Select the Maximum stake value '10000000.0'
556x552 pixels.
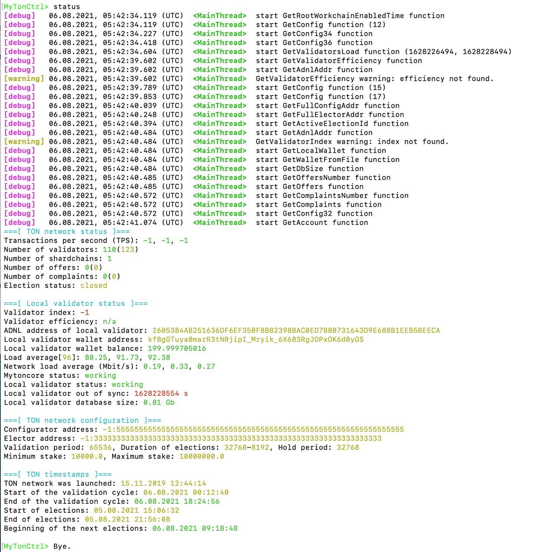click(x=202, y=456)
